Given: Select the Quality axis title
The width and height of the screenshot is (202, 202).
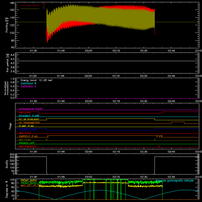Looking at the screenshot, I should [x=7, y=164].
